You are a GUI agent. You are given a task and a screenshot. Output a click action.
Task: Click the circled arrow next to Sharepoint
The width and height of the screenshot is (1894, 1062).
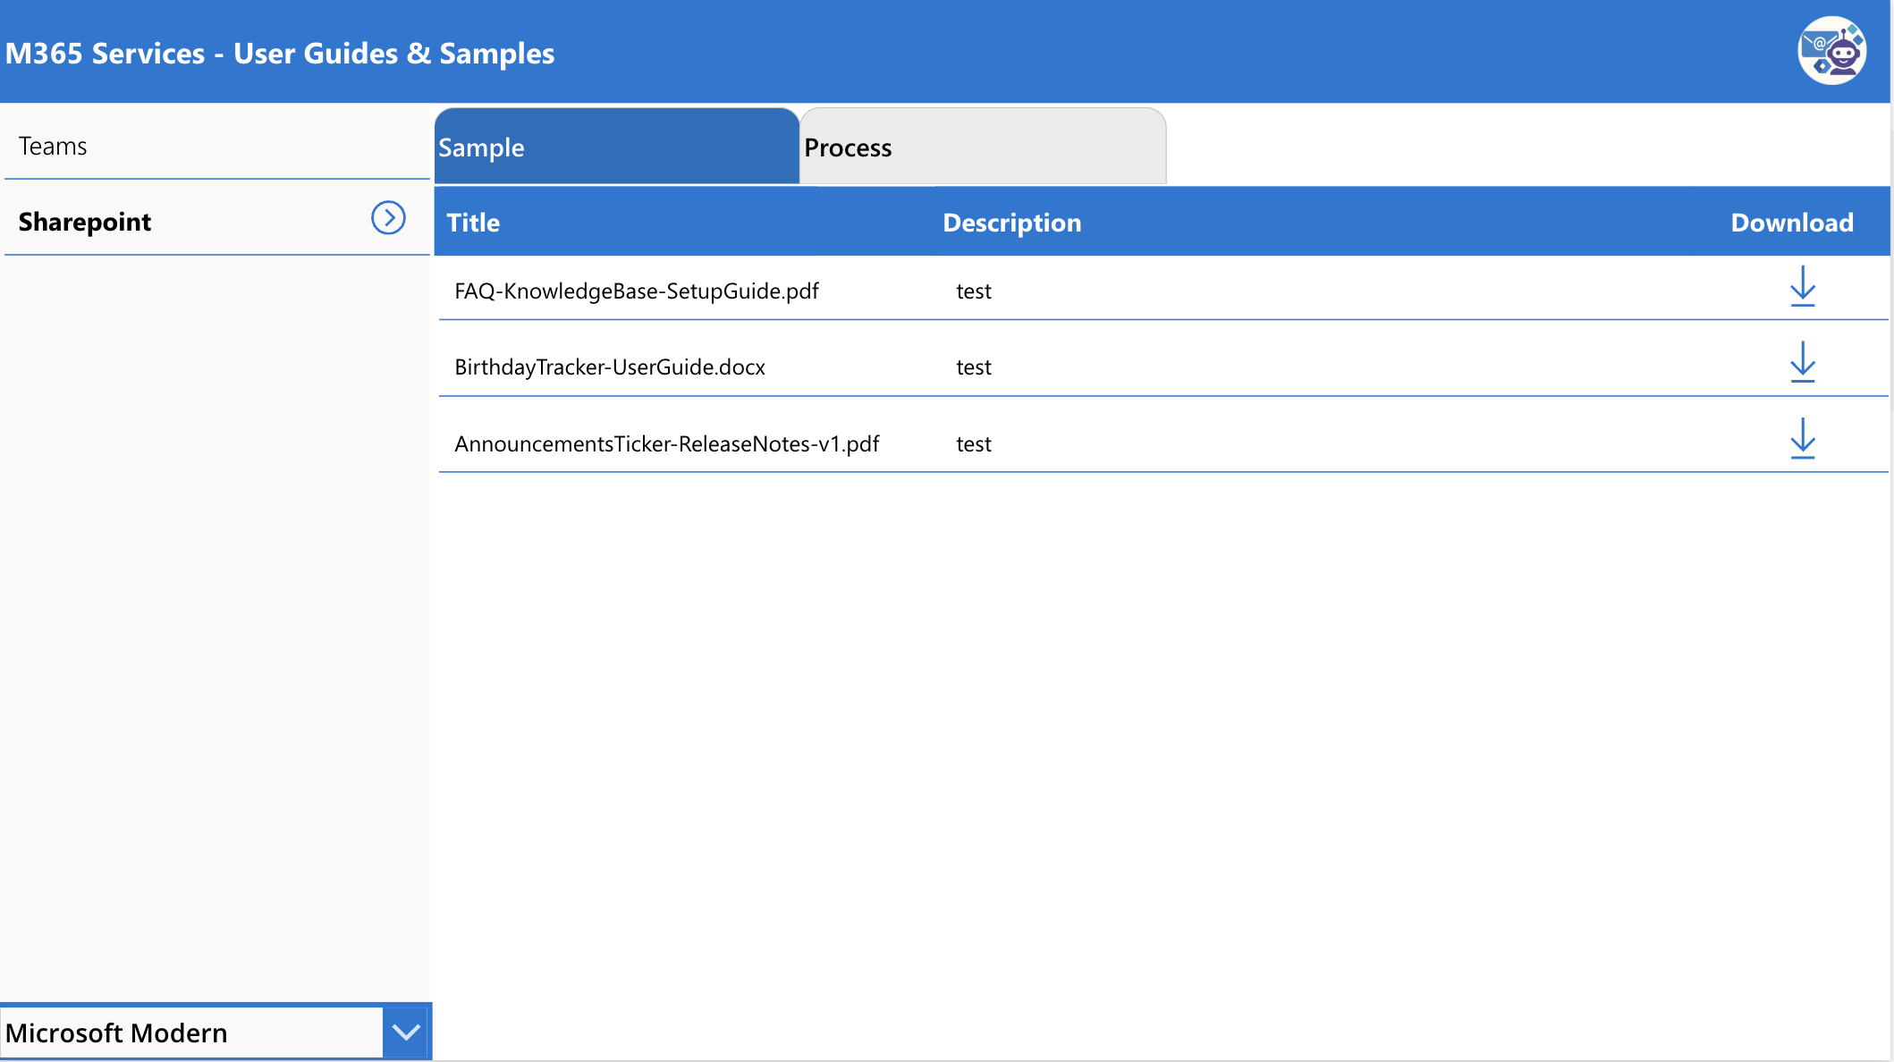tap(388, 217)
